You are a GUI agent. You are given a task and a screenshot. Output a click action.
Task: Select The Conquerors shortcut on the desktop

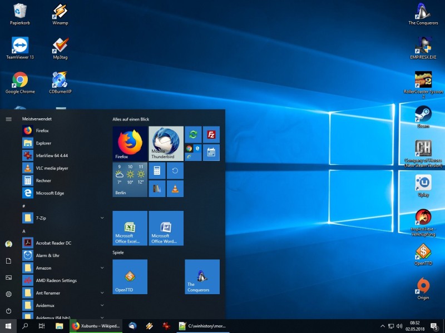click(423, 14)
